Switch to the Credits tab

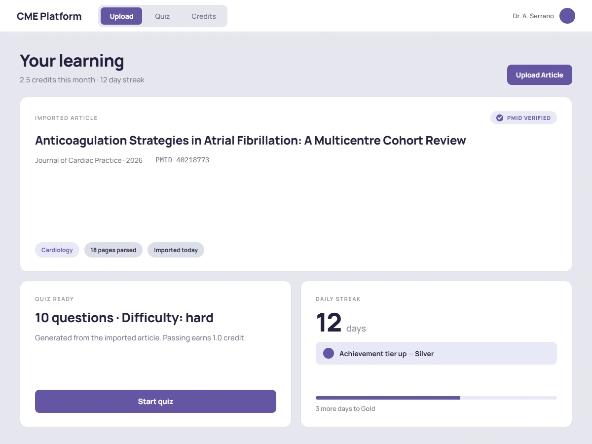click(204, 16)
